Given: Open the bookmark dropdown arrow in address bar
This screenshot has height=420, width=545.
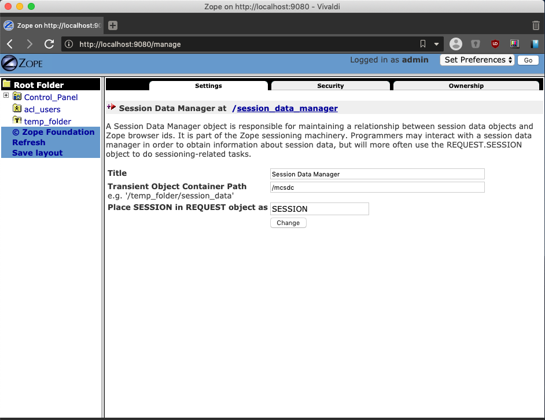Looking at the screenshot, I should coord(436,44).
